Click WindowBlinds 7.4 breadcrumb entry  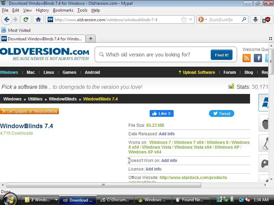(x=100, y=99)
